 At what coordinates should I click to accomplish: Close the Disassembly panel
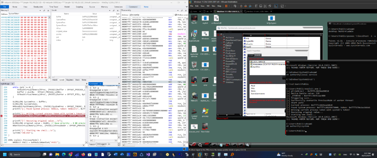[186, 11]
